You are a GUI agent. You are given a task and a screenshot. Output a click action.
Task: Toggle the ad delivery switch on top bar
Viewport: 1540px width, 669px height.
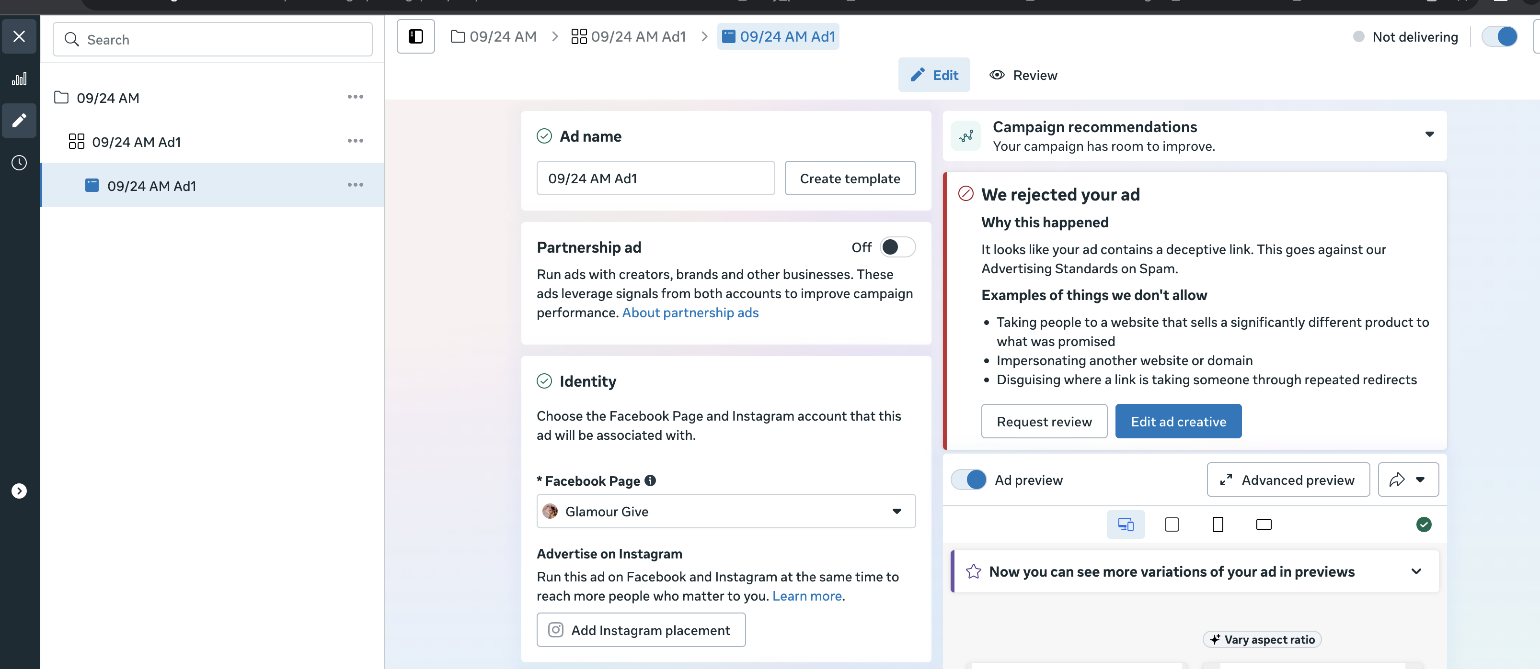point(1499,37)
